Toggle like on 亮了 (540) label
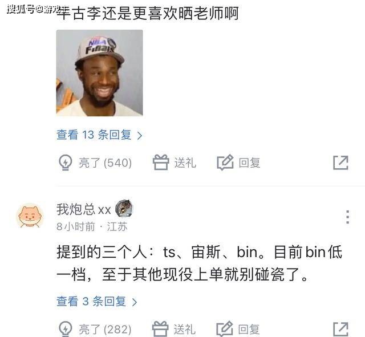The height and width of the screenshot is (337, 365). 105,163
